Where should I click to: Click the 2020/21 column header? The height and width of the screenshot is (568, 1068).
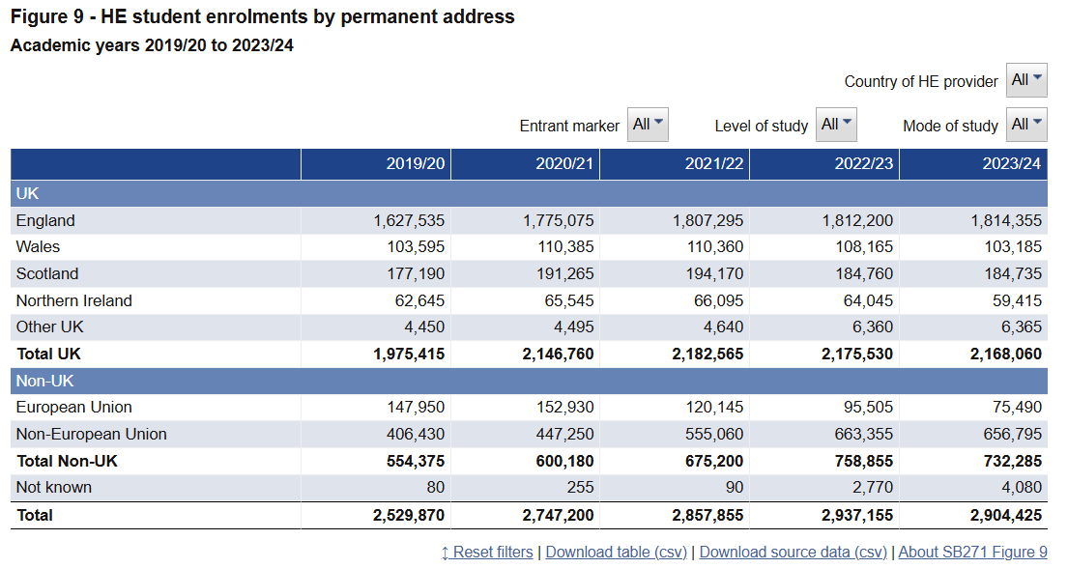tap(525, 164)
